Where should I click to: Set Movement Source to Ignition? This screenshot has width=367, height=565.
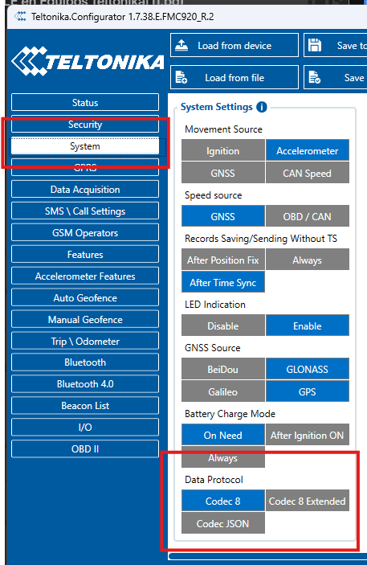click(x=223, y=150)
